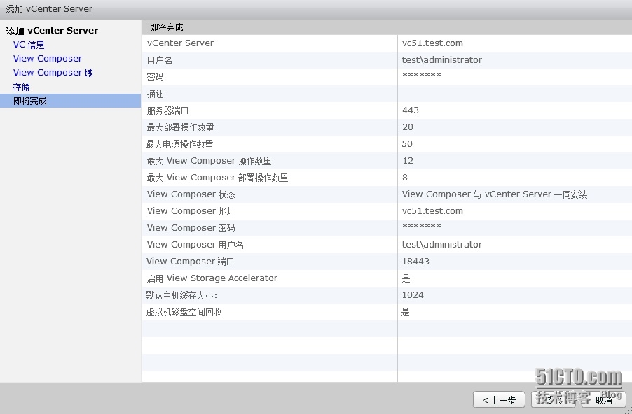Click the vCenter Server label in table
The width and height of the screenshot is (632, 414).
(180, 43)
